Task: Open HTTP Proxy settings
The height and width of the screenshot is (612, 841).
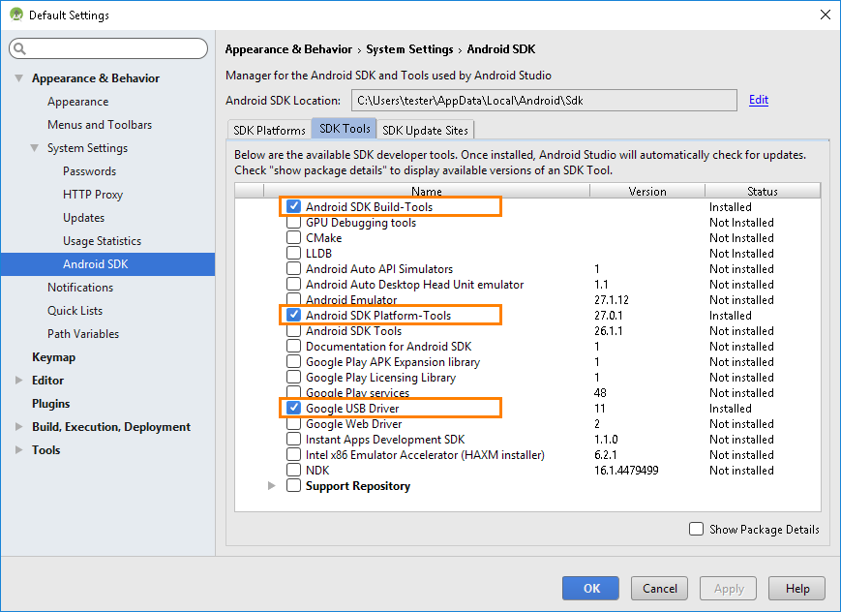Action: point(93,195)
